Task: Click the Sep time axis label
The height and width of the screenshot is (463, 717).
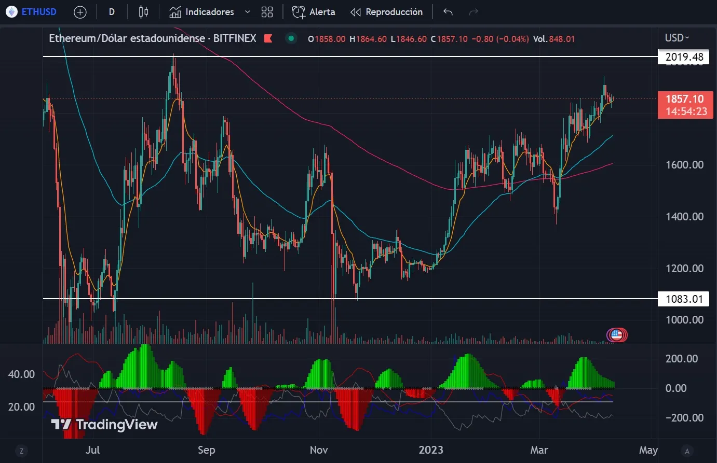Action: 206,450
